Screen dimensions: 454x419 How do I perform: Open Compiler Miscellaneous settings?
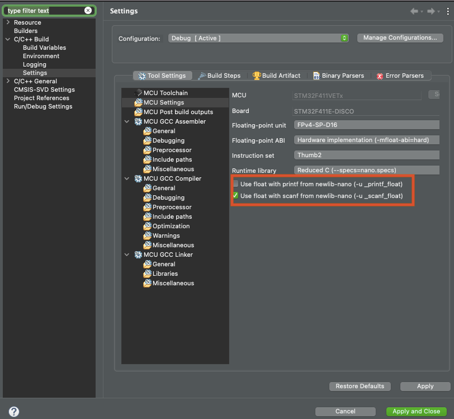173,245
